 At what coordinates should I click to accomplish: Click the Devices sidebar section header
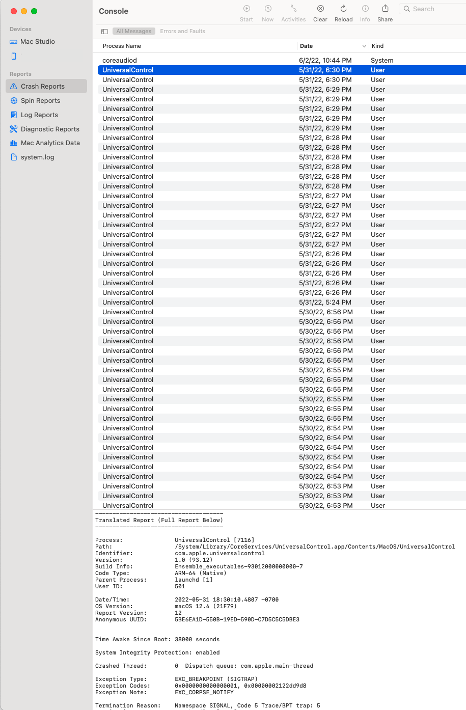(x=20, y=29)
